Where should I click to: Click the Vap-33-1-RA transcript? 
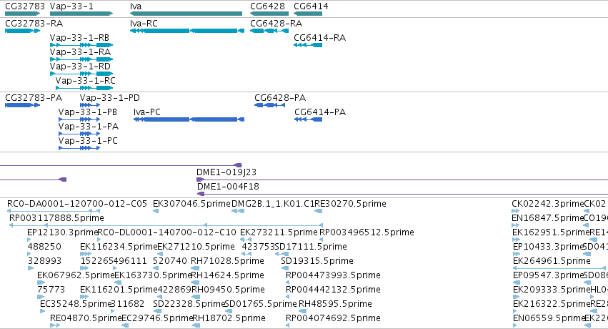81,59
